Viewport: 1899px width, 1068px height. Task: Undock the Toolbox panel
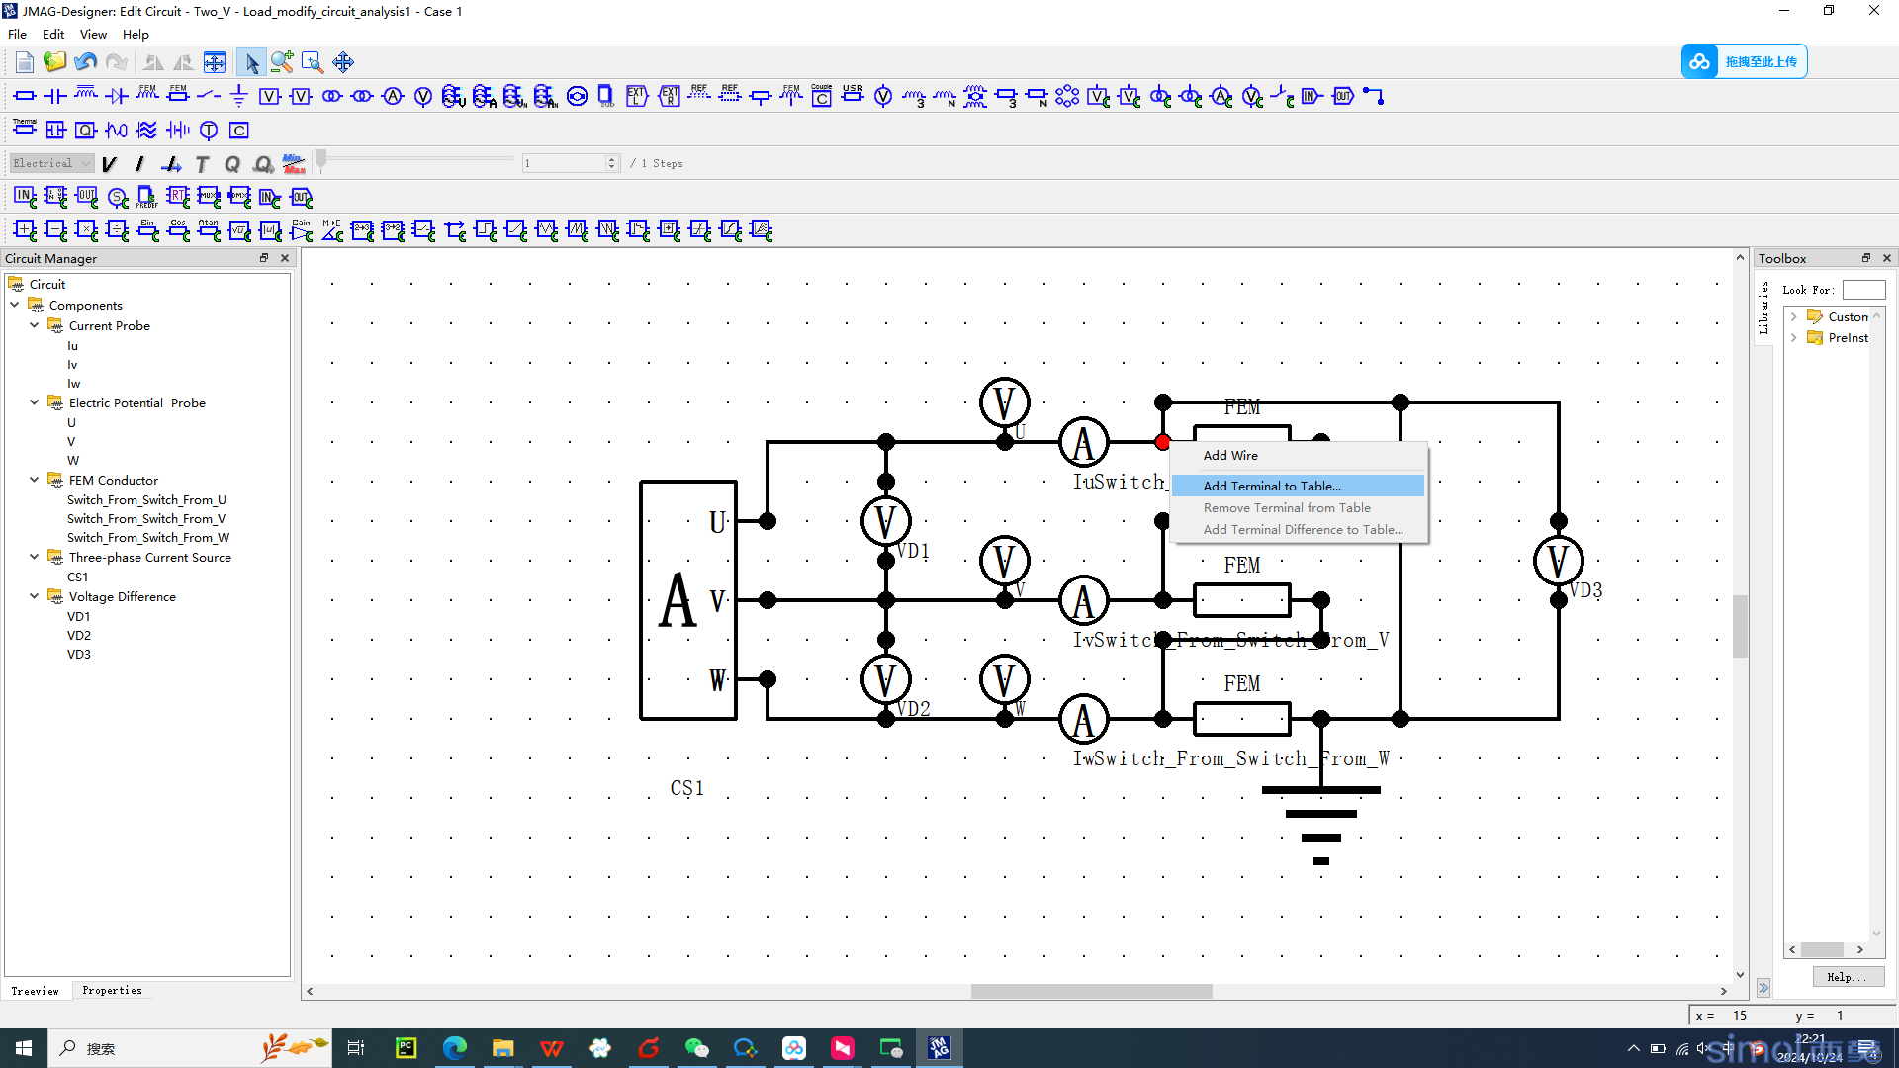point(1865,258)
